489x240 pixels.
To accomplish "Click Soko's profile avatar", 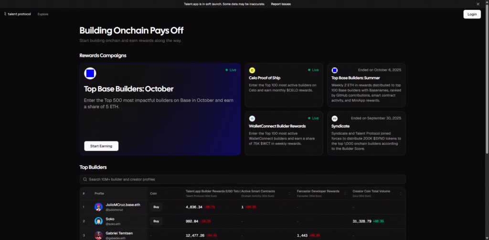I will [98, 221].
